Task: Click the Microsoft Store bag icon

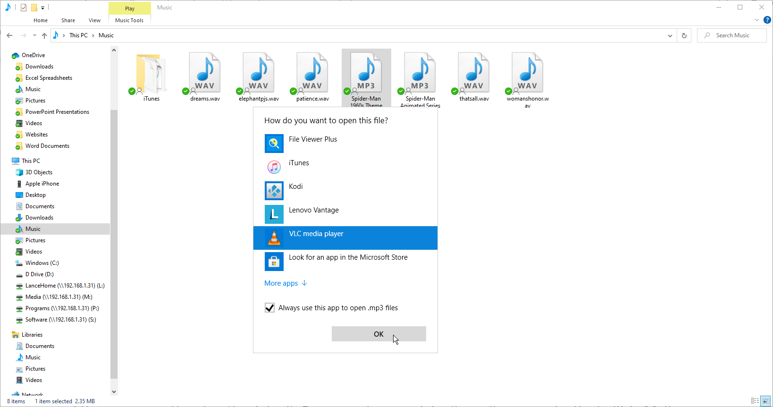Action: click(x=274, y=262)
